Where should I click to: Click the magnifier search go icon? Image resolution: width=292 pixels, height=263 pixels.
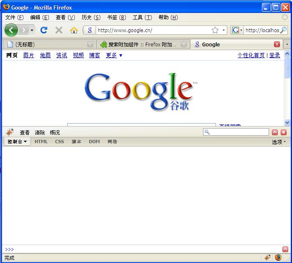pos(283,30)
